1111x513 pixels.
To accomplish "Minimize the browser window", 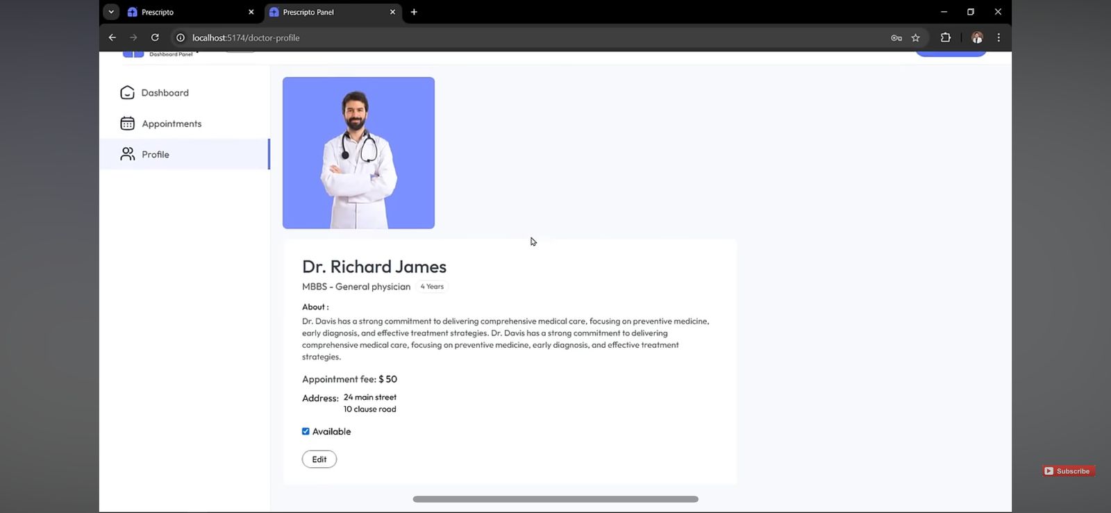I will (x=944, y=12).
